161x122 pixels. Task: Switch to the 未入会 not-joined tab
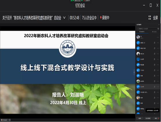click(154, 32)
